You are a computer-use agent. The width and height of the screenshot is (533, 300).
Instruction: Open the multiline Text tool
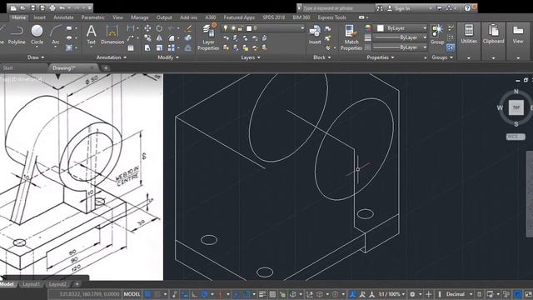[x=91, y=35]
